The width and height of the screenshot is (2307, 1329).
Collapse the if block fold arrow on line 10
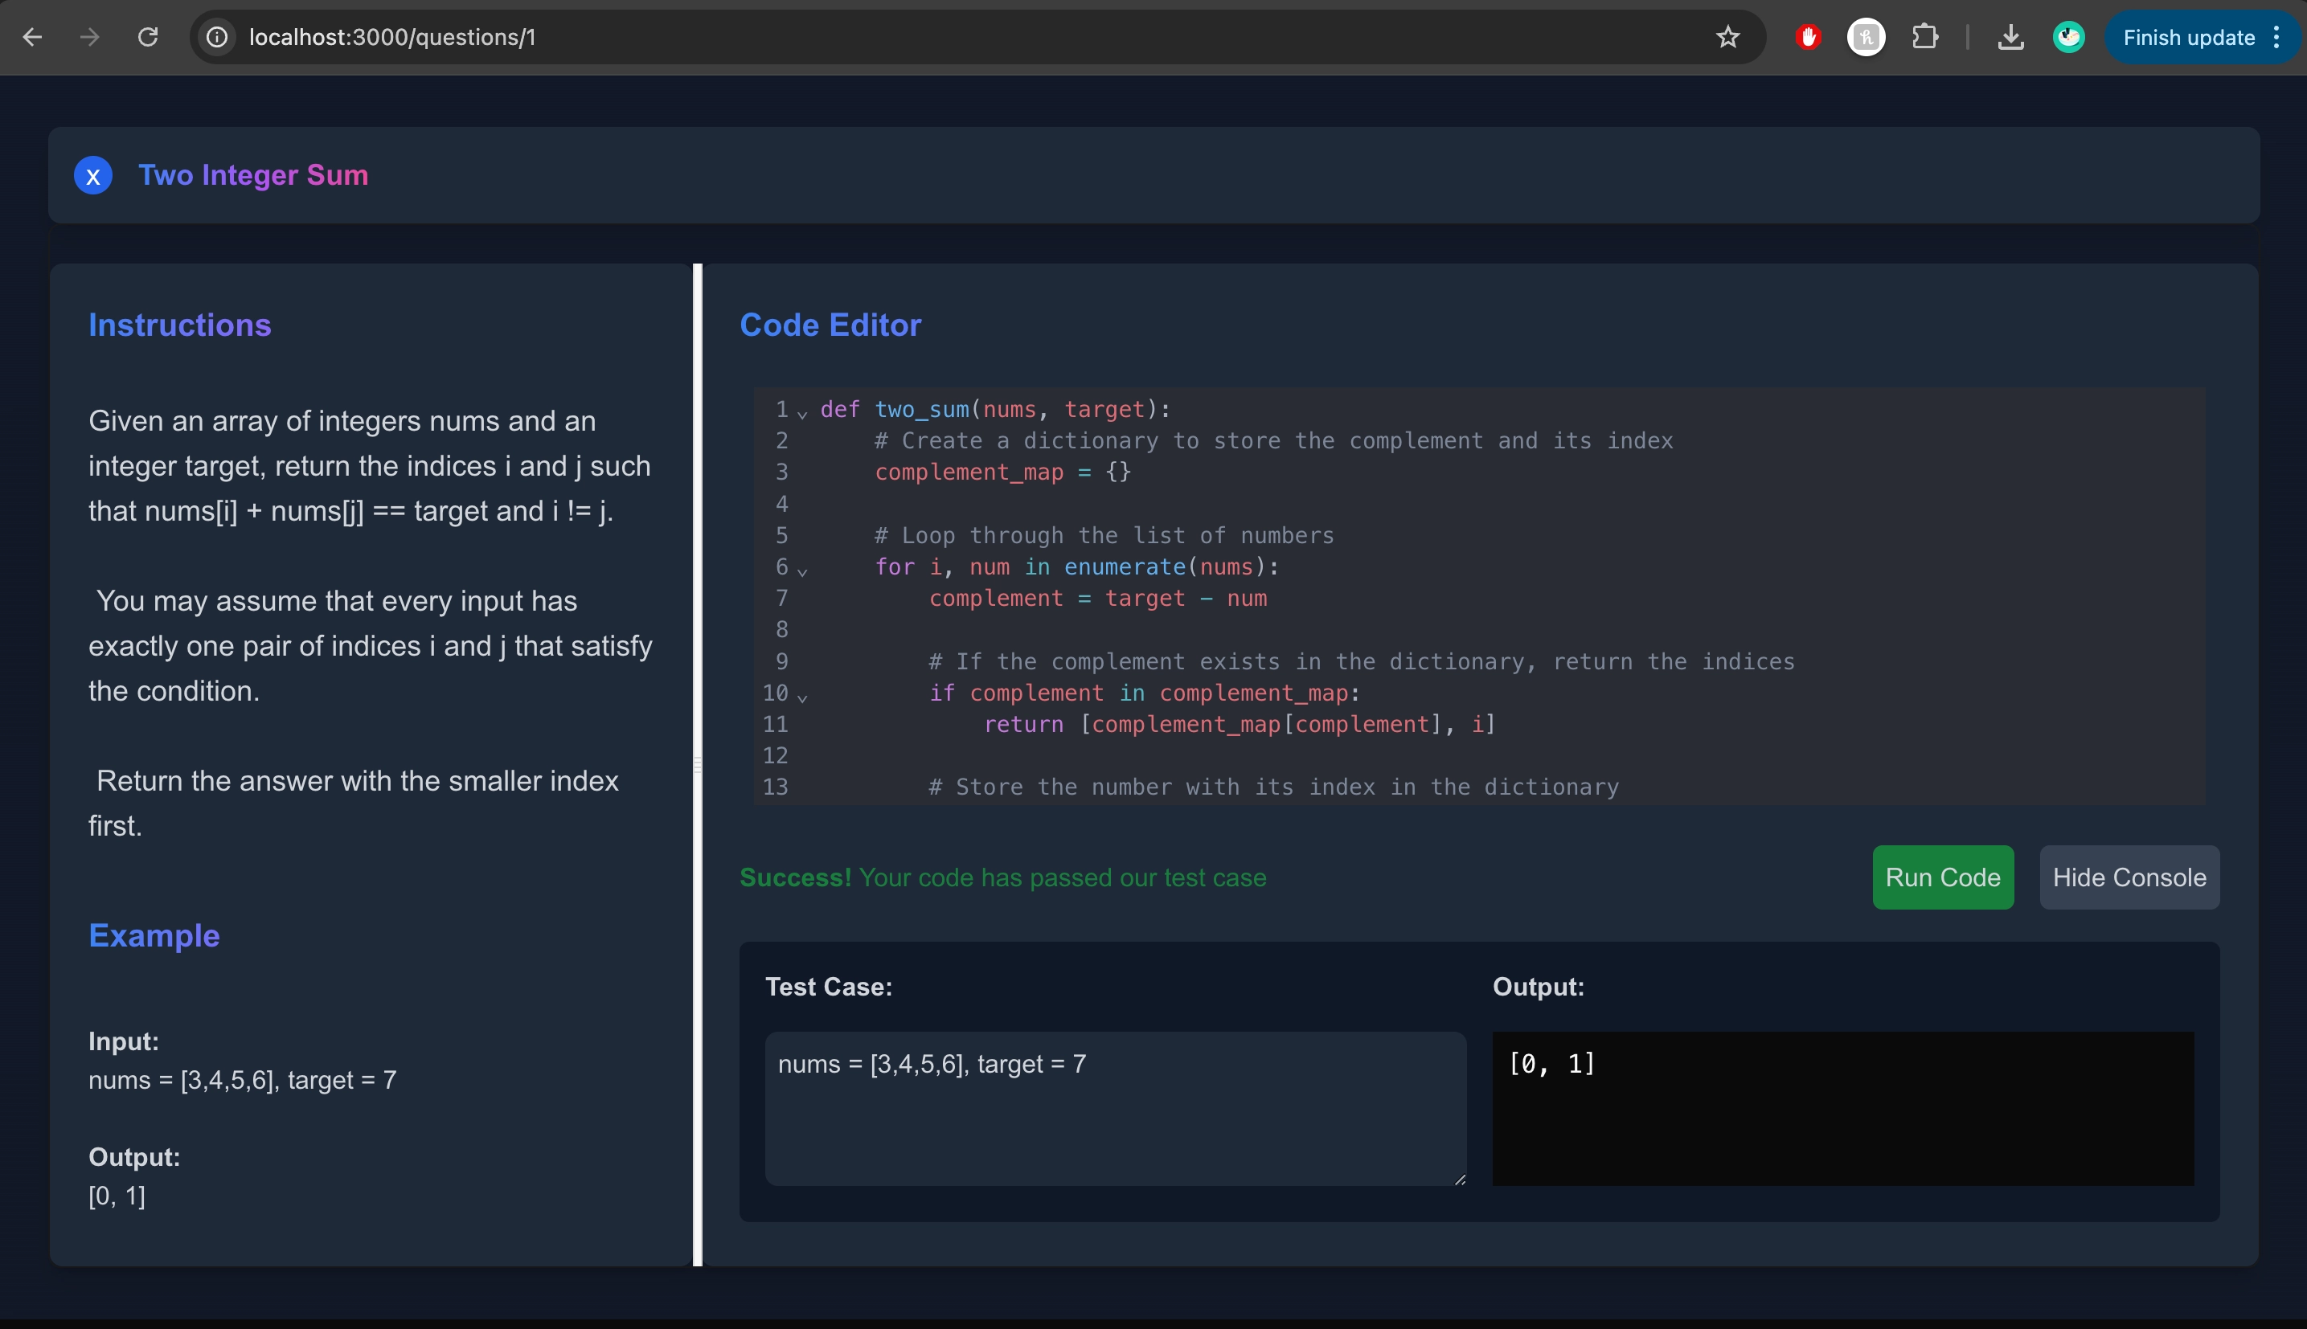(802, 697)
